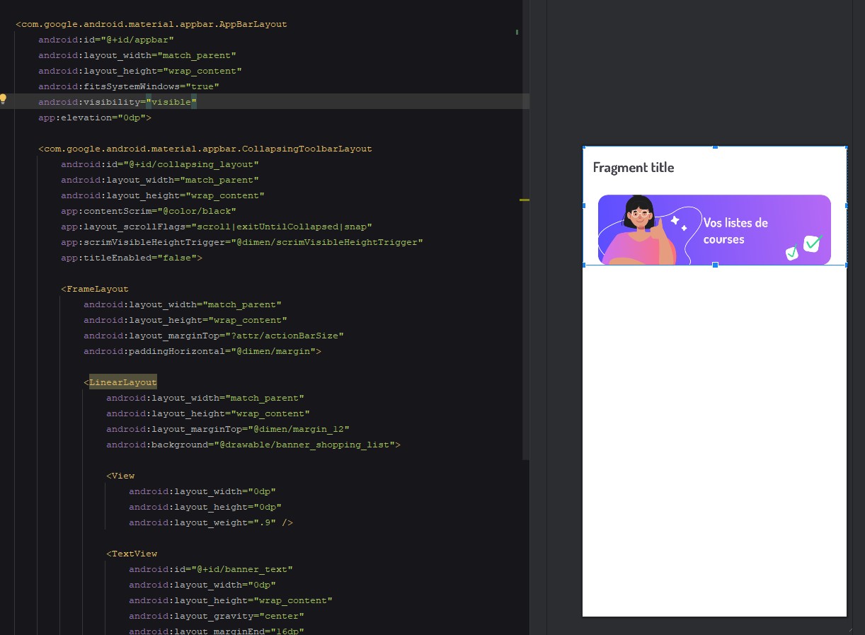865x635 pixels.
Task: Jump to the yellow warning stripe marker
Action: click(x=524, y=200)
